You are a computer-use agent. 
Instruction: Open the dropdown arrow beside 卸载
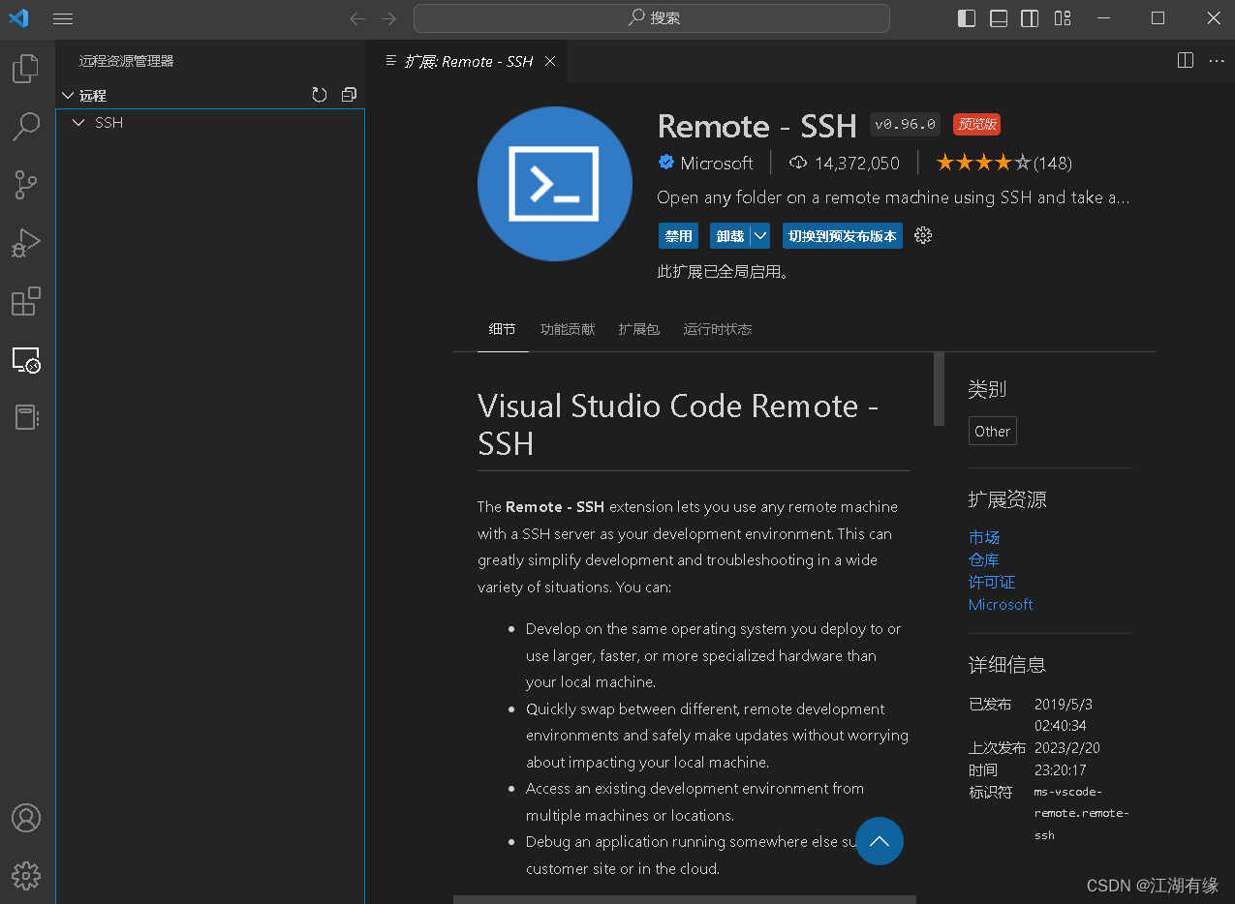tap(760, 236)
